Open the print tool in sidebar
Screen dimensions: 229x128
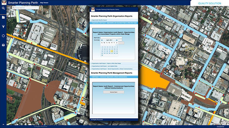3,45
